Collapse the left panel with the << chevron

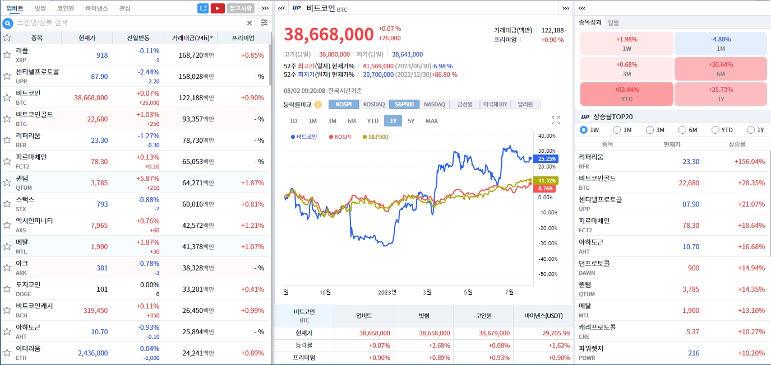280,8
